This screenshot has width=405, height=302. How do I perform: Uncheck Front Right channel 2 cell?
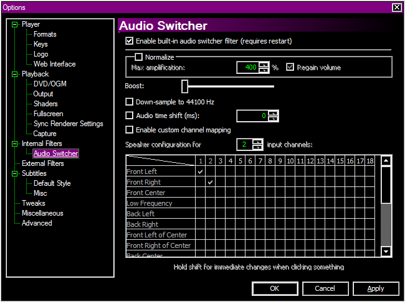pyautogui.click(x=210, y=182)
